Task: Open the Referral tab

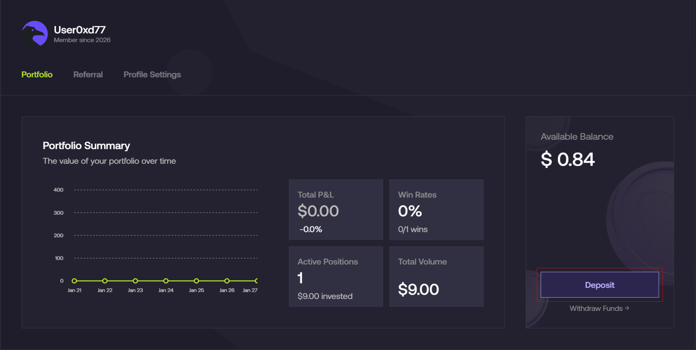Action: pos(88,75)
